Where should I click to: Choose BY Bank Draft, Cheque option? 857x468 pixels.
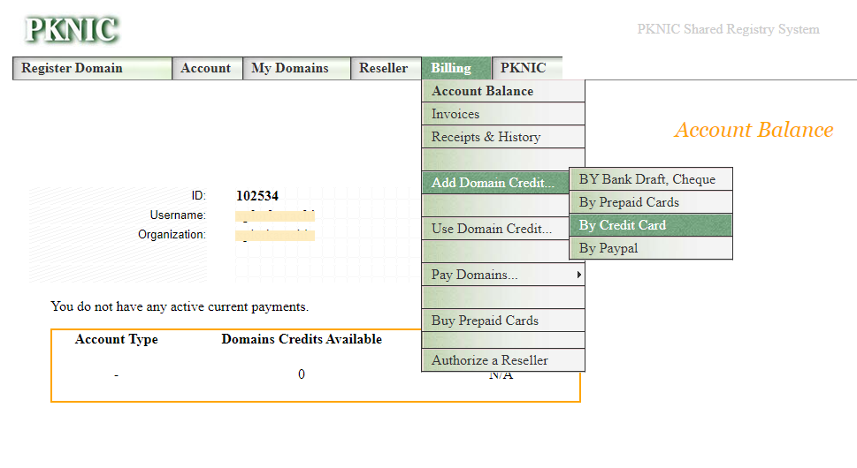651,179
